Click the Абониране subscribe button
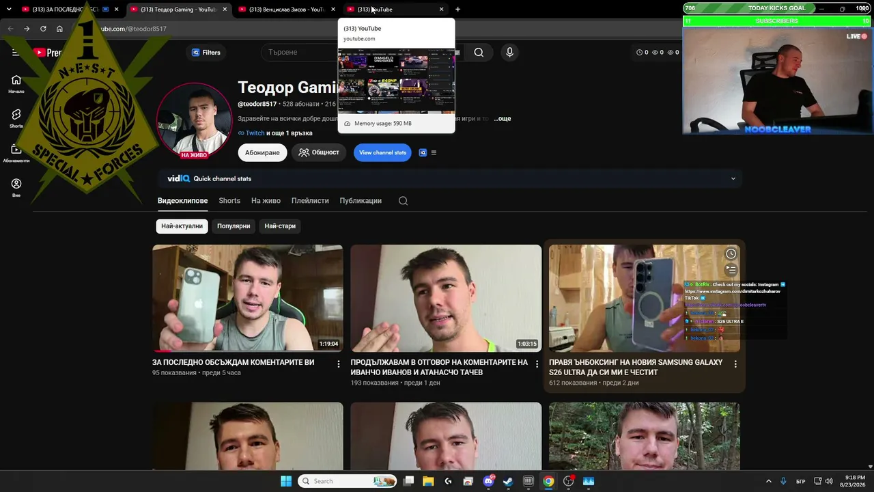 pos(262,152)
